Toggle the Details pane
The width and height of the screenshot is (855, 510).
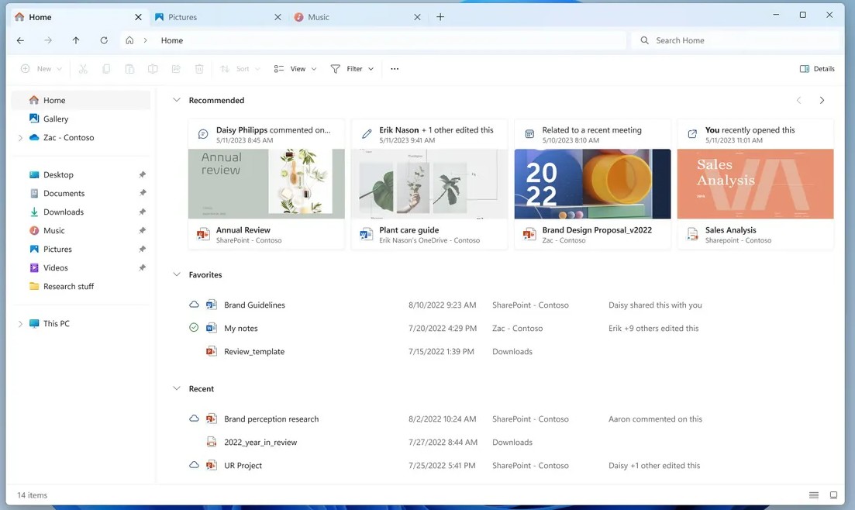pos(817,69)
